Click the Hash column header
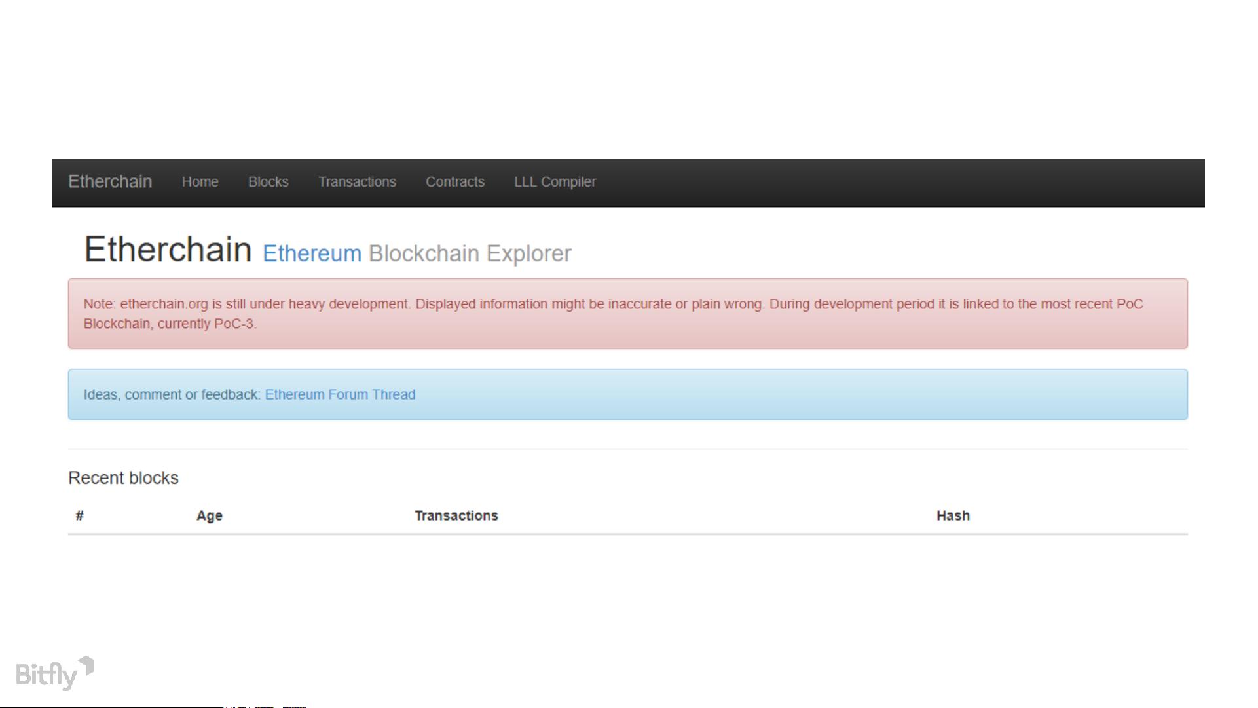This screenshot has height=708, width=1258. tap(953, 515)
